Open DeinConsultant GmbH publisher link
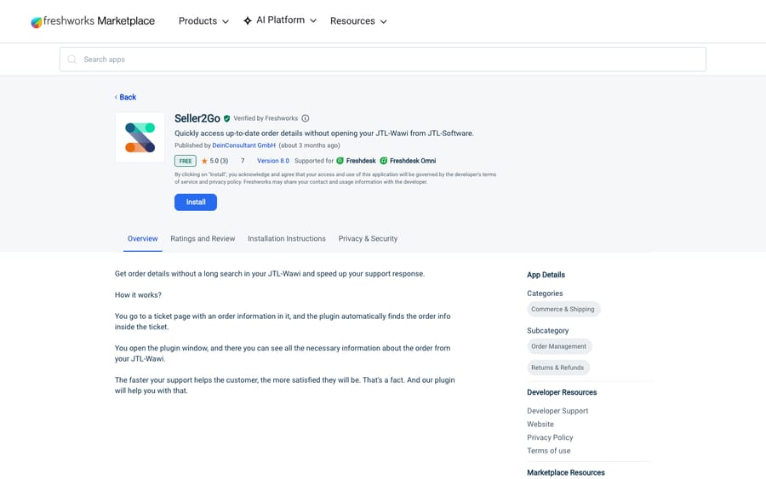This screenshot has height=479, width=766. [243, 145]
